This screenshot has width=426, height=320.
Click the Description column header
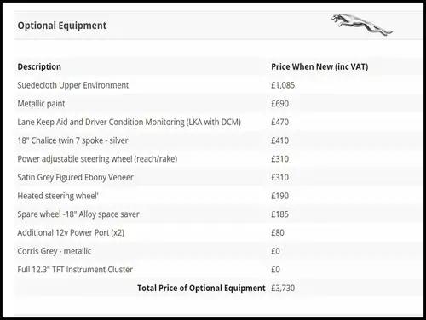[39, 66]
